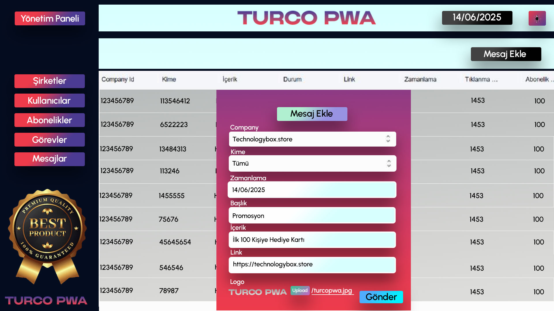Select the row cell 546546
The height and width of the screenshot is (311, 554).
click(171, 268)
